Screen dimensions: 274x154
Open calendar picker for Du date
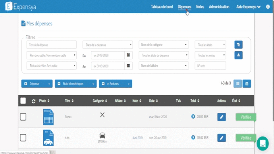point(128,55)
